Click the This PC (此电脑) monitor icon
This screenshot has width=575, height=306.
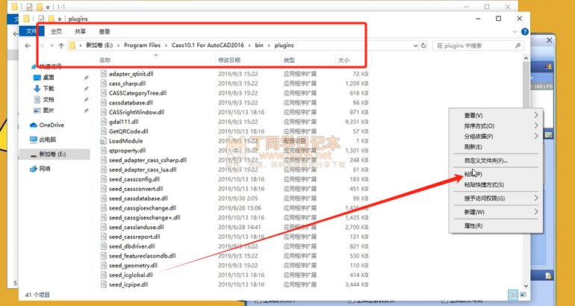tap(34, 140)
